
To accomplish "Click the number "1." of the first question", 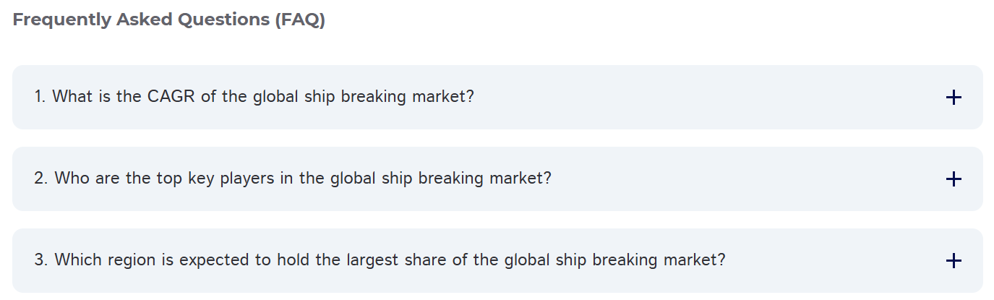I will tap(40, 96).
